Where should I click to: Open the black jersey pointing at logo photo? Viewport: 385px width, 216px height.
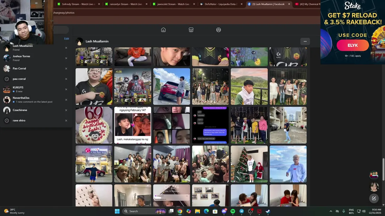94,86
